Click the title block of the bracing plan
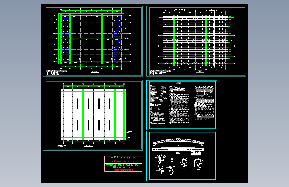The image size is (289, 187). tap(56, 73)
